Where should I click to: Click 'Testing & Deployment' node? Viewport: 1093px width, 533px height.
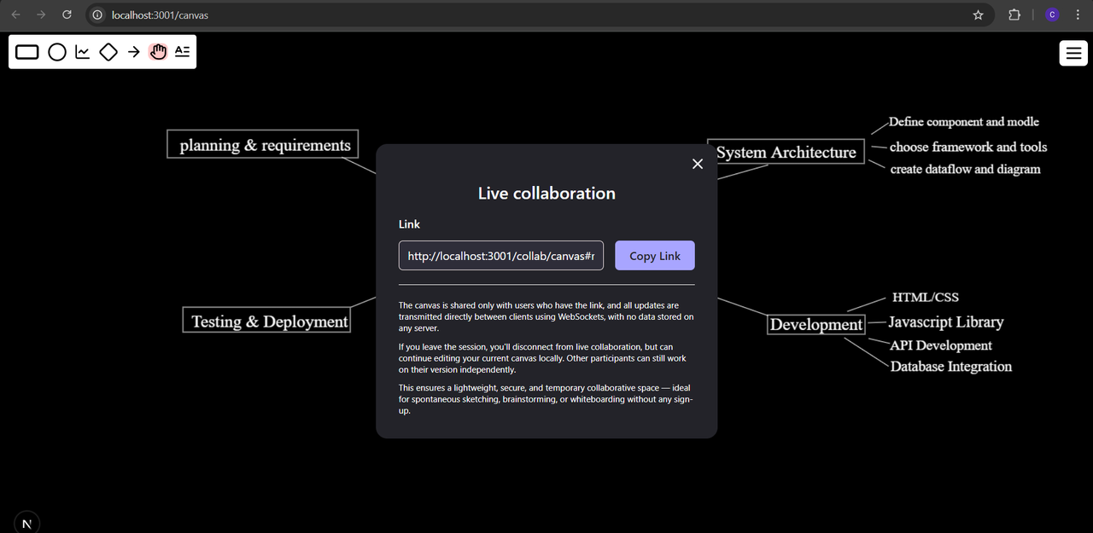(267, 321)
